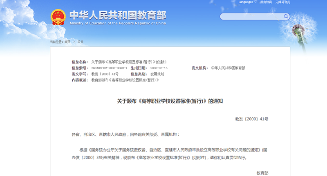Click the 教育部 signature text
Viewport: 327px width, 176px height.
click(262, 173)
